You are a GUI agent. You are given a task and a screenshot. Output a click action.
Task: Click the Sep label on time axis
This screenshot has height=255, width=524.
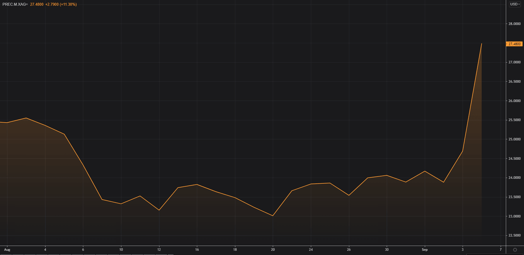(425, 250)
